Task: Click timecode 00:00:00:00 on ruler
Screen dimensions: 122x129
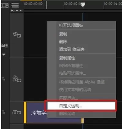Action: point(33,4)
